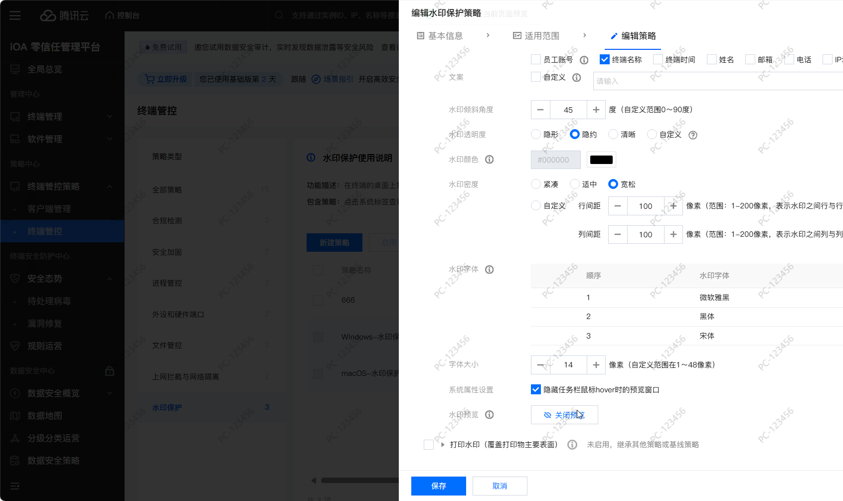
Task: Click info icon beside 水印颜色
Action: [490, 160]
